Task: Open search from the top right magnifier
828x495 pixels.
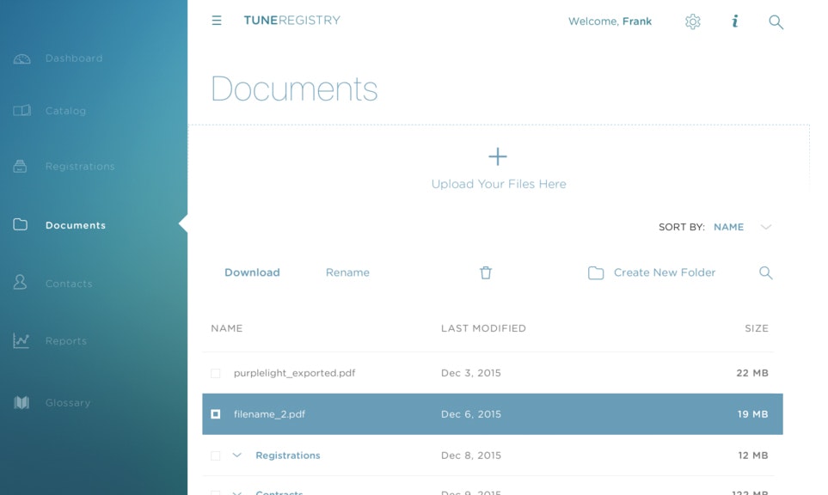Action: point(775,22)
